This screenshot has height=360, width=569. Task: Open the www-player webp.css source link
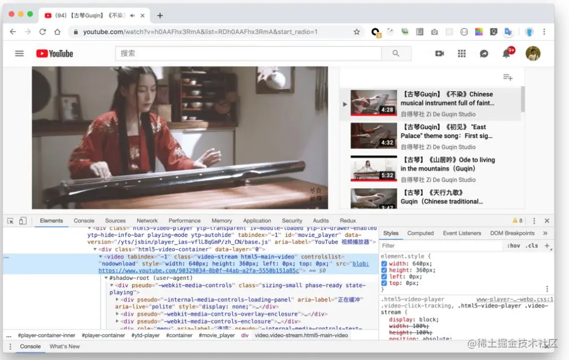click(515, 300)
